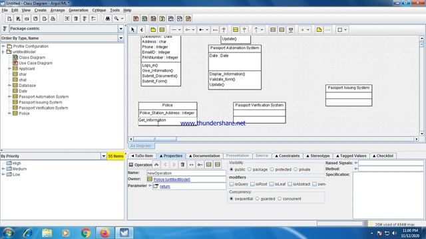Viewport: 426px width, 239px height.
Task: Select protected visibility radio button
Action: point(272,169)
